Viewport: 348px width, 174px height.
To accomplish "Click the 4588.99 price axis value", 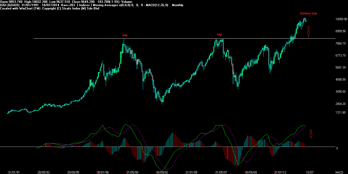I will [x=341, y=80].
